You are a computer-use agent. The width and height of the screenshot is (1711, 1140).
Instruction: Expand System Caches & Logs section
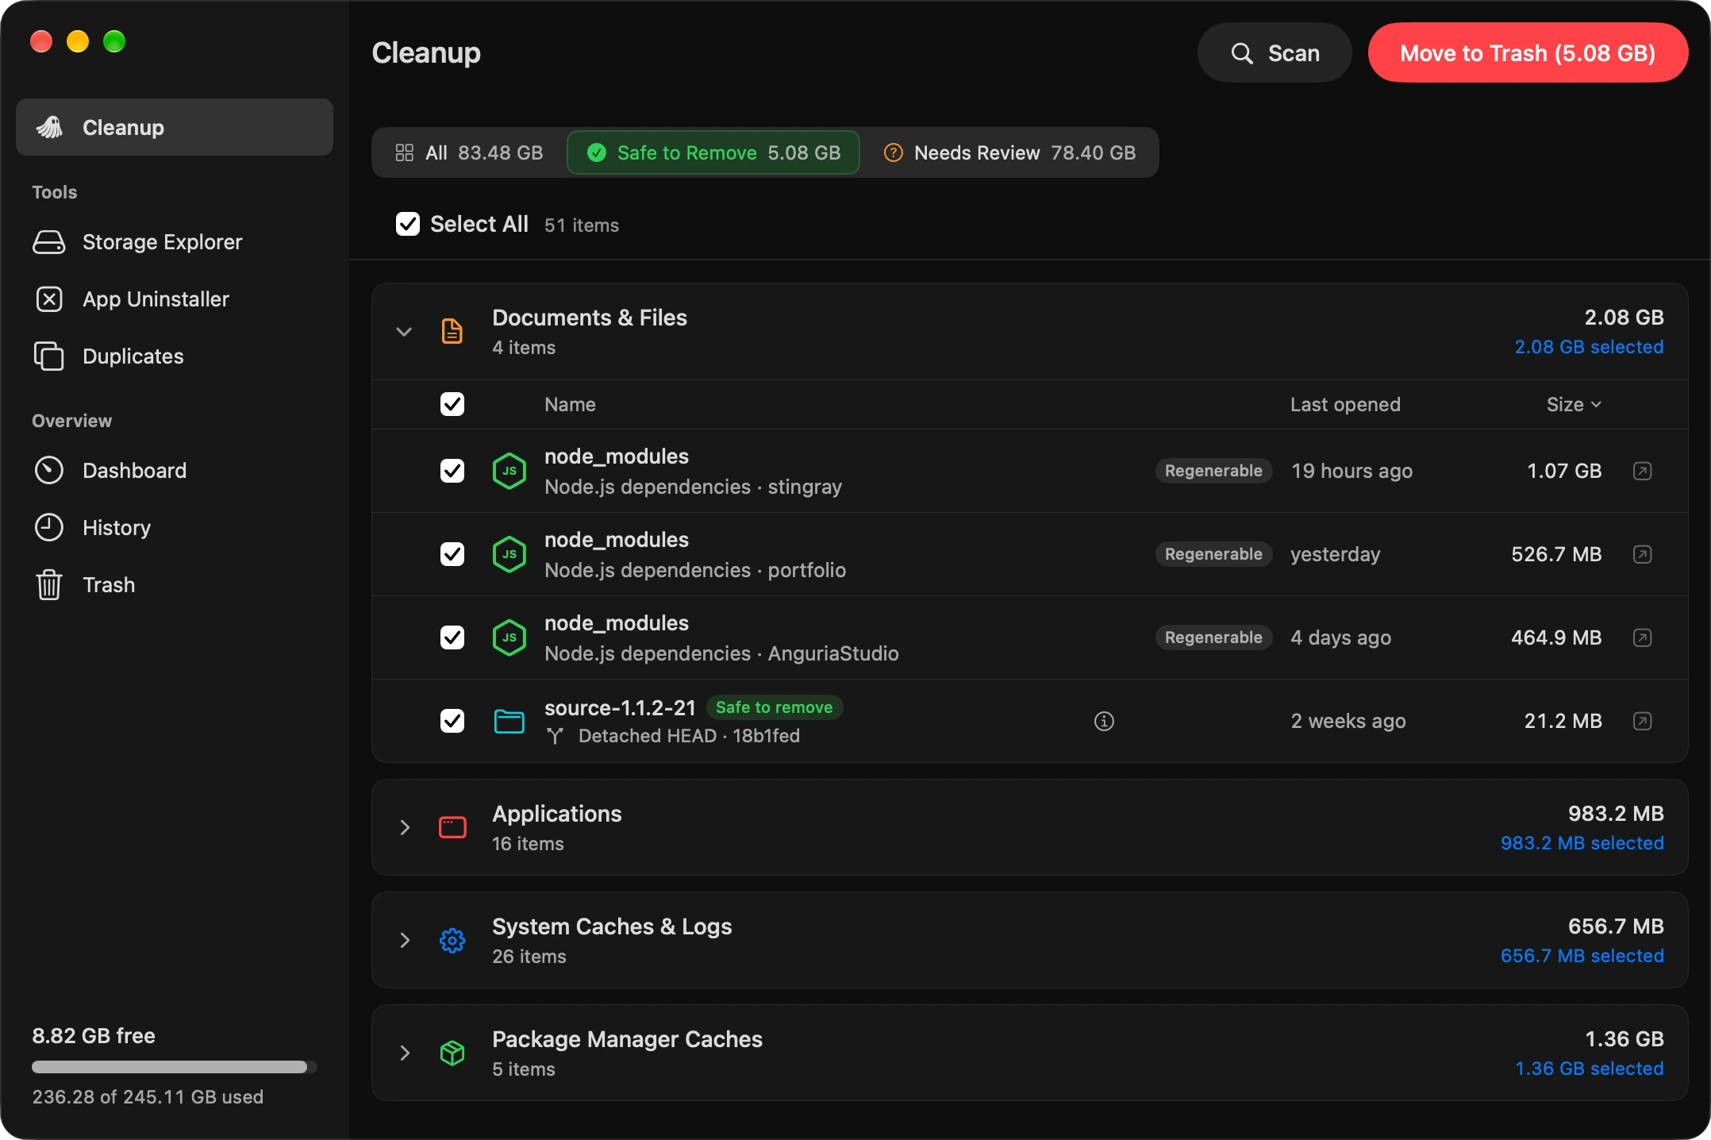[x=405, y=940]
